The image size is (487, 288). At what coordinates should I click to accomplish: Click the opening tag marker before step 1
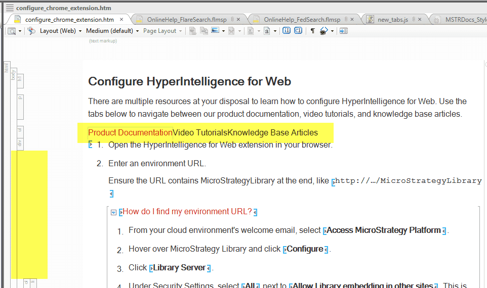91,145
